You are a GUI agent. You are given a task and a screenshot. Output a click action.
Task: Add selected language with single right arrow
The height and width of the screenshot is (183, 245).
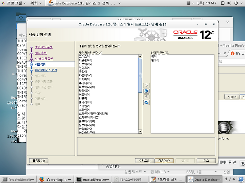(146, 85)
